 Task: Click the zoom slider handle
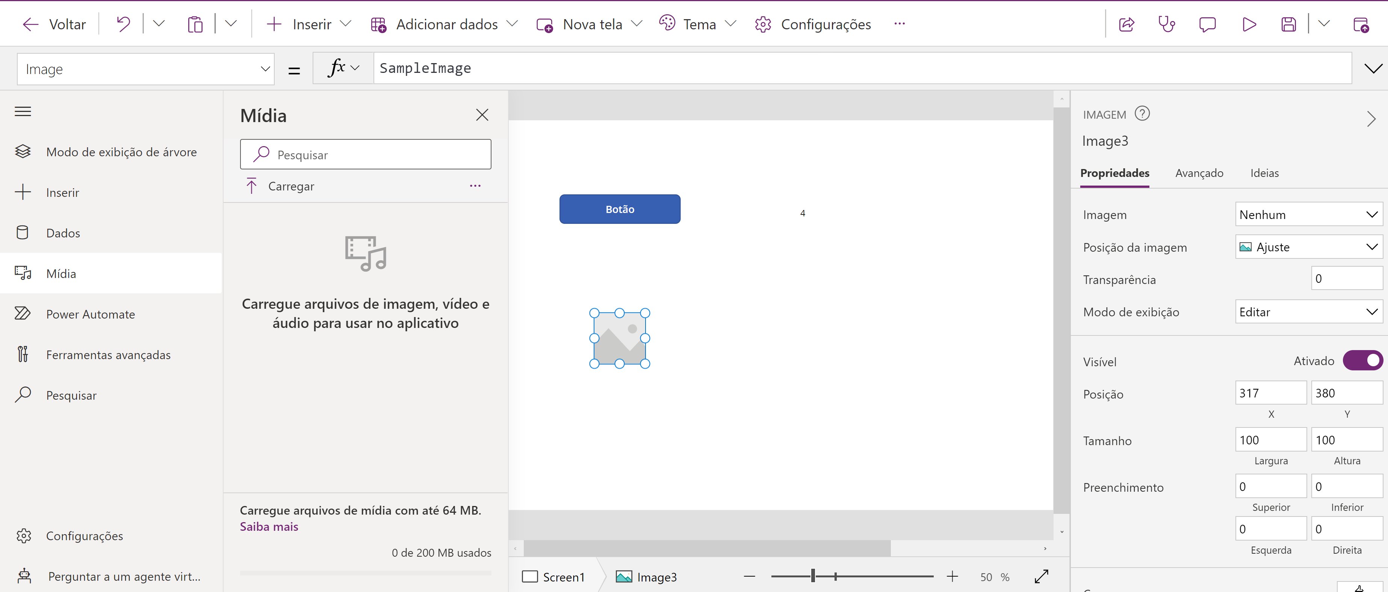point(812,576)
